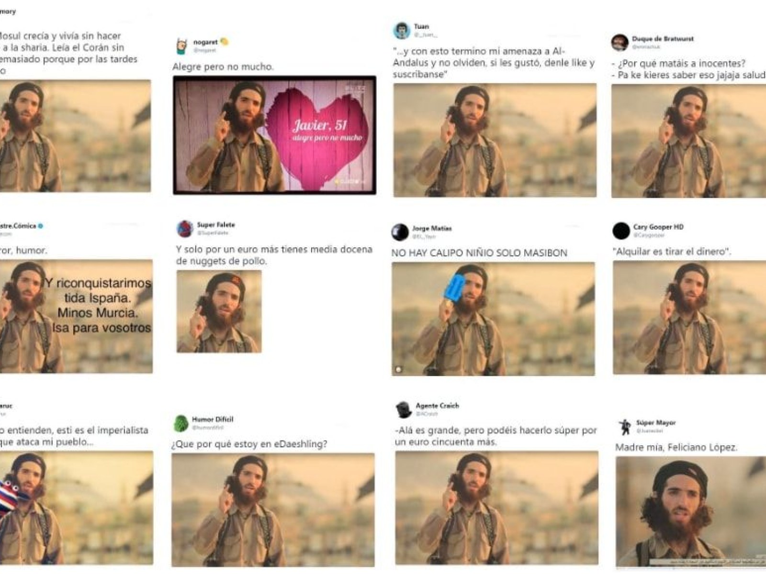Open Tuan's profile picture
The height and width of the screenshot is (574, 766).
[401, 30]
